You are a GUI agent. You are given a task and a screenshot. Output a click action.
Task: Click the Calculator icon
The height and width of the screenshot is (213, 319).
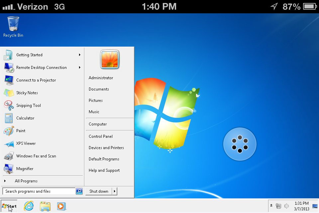click(x=9, y=118)
